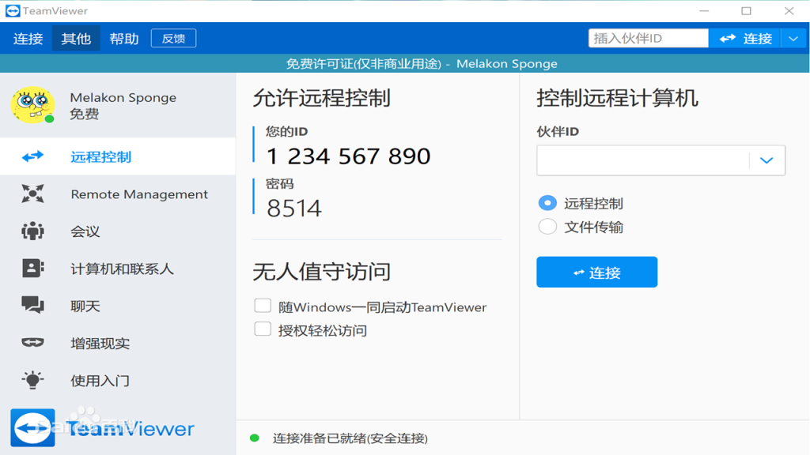Open the 远程控制 sidebar tab

[x=118, y=156]
